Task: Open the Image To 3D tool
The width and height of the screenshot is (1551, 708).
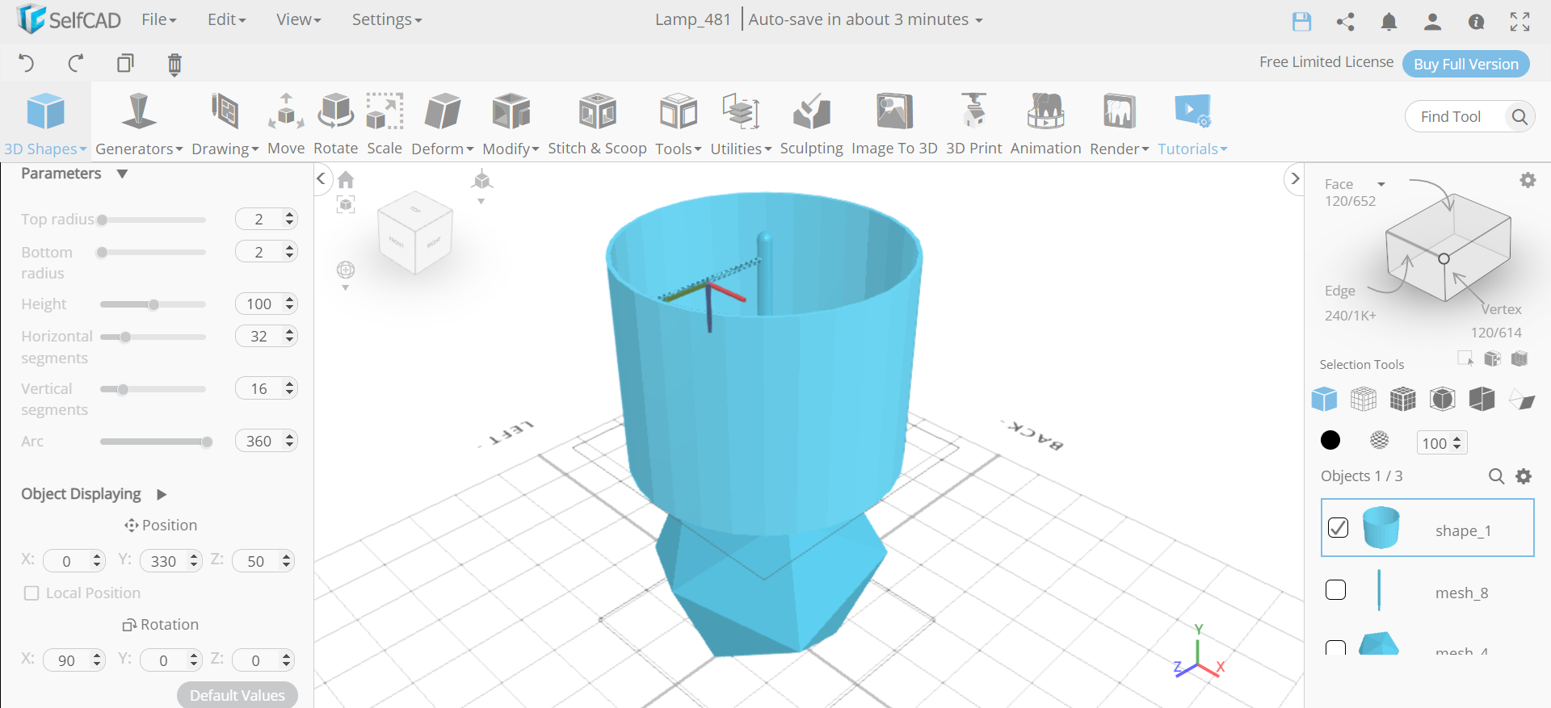Action: click(894, 124)
